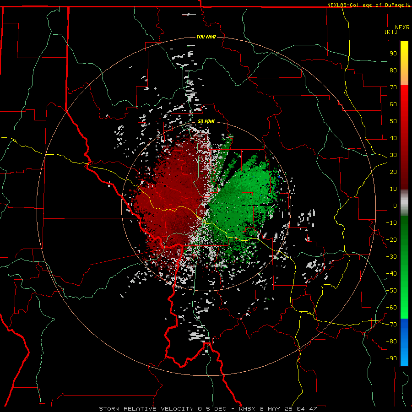Screen dimensions: 412x412
Task: Click the 20 value on the velocity scale
Action: click(x=393, y=172)
